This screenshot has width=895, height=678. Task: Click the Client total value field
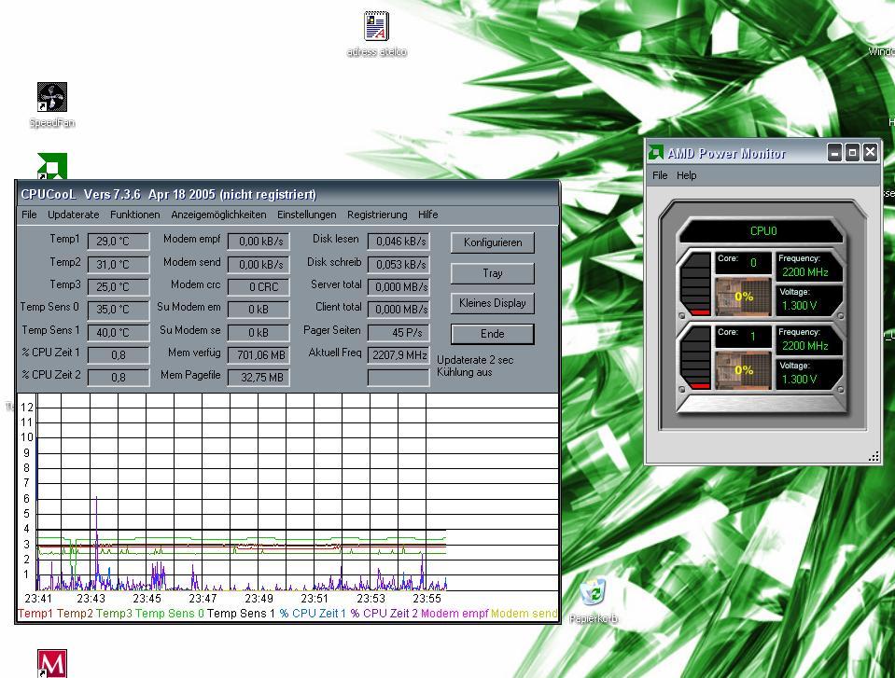pos(399,310)
